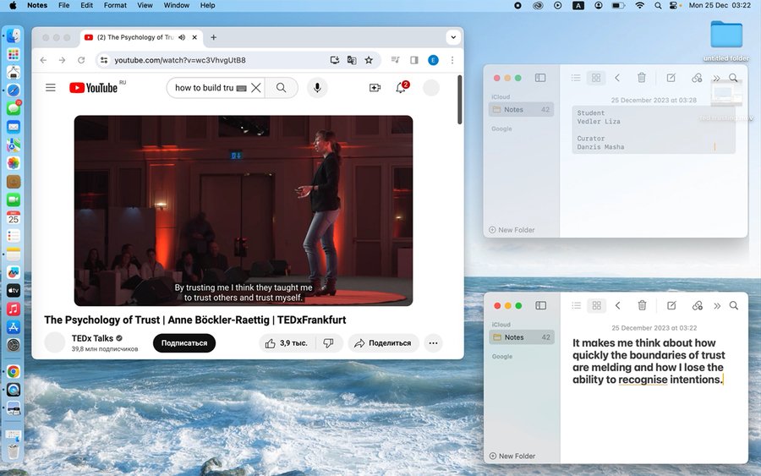Select Notes folder in lower Notes window
Image resolution: width=761 pixels, height=476 pixels.
coord(522,337)
